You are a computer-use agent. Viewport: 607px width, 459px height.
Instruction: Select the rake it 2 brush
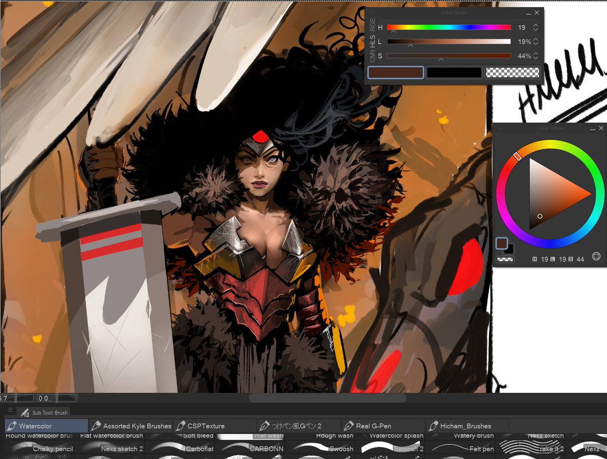531,447
